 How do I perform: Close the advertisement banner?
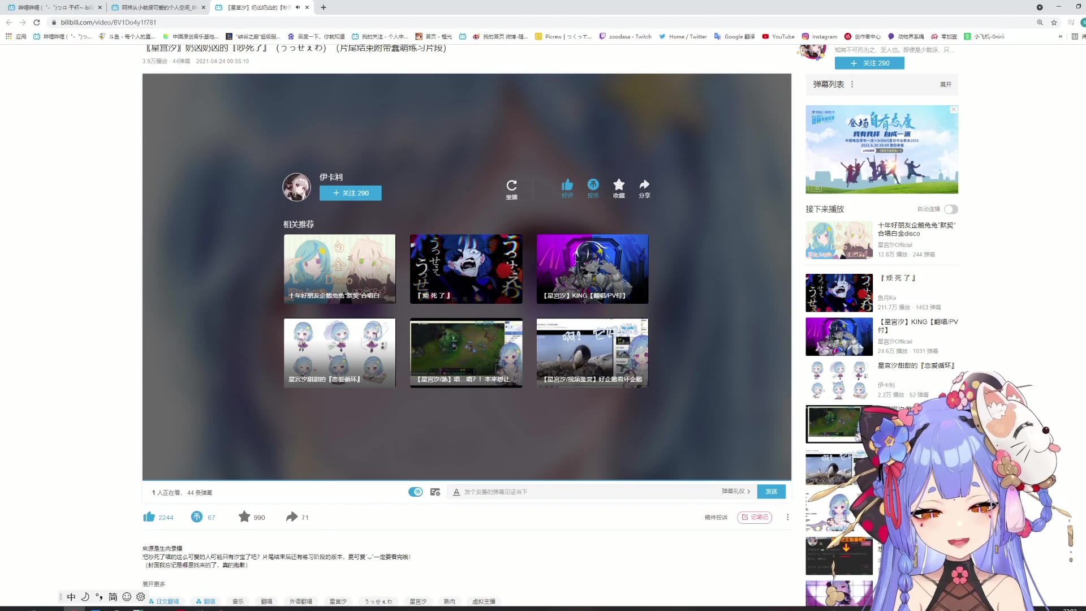(x=954, y=109)
